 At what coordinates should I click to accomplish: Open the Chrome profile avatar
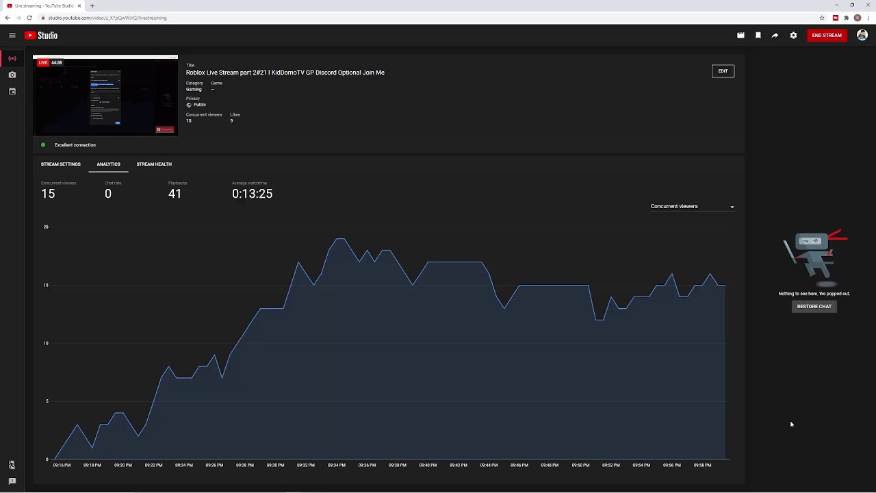click(x=858, y=18)
